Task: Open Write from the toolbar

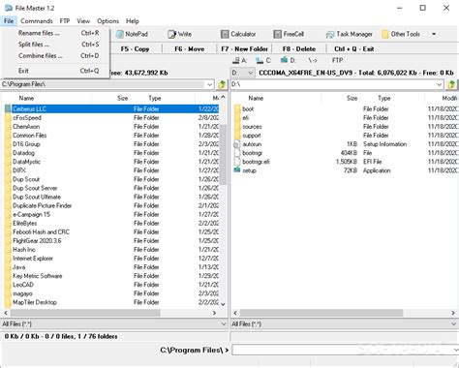Action: (179, 34)
